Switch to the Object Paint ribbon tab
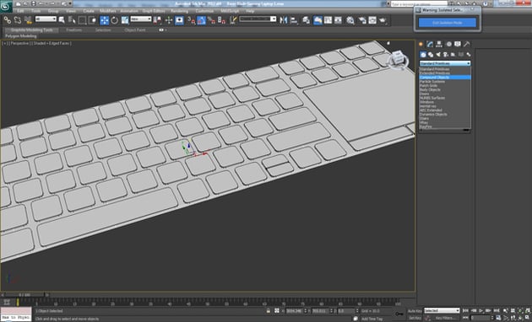This screenshot has height=322, width=532. (135, 30)
